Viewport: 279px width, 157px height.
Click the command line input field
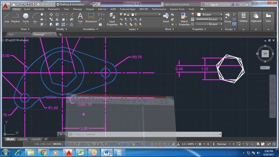(x=145, y=134)
